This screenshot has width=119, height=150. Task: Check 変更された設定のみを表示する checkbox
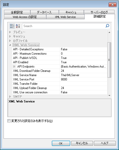9,121
